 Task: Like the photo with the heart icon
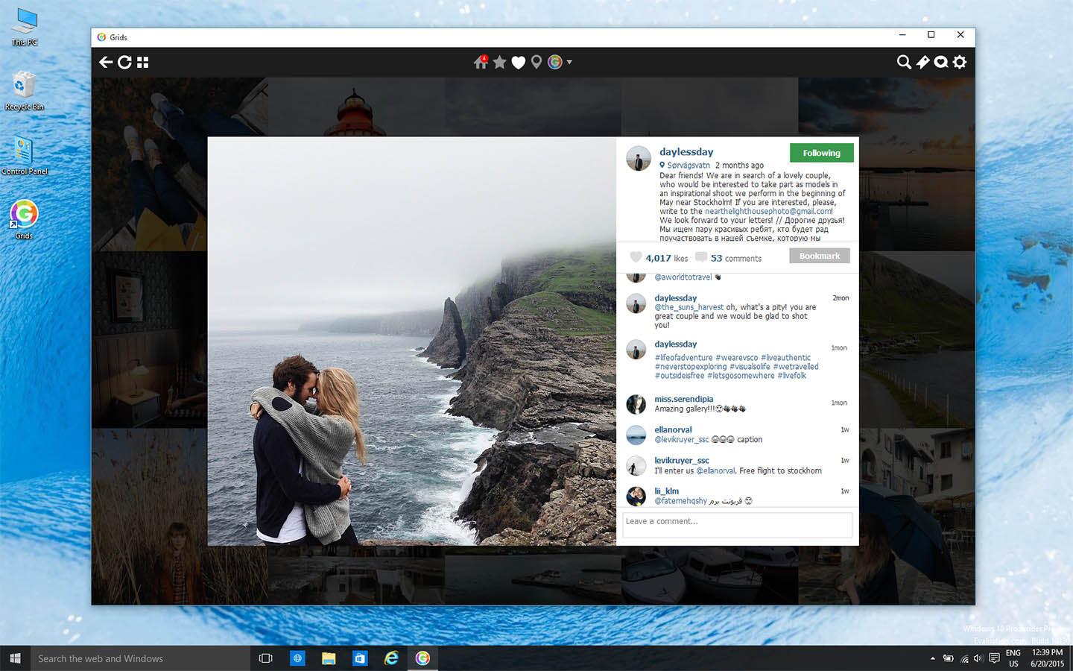pyautogui.click(x=636, y=257)
